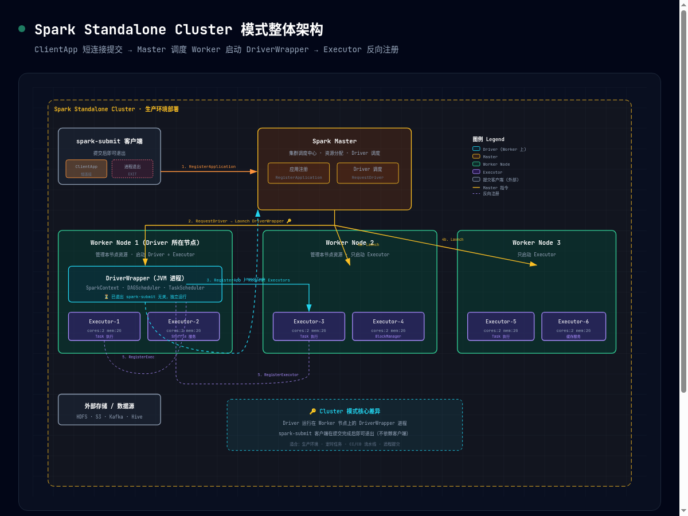Select the 提交客户端 (外部) gray legend swatch
688x516 pixels.
coord(476,179)
